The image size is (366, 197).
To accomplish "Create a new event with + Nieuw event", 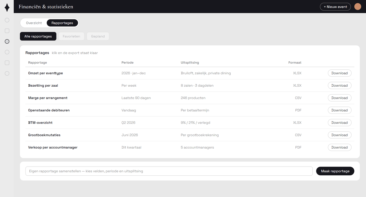I will coord(335,7).
